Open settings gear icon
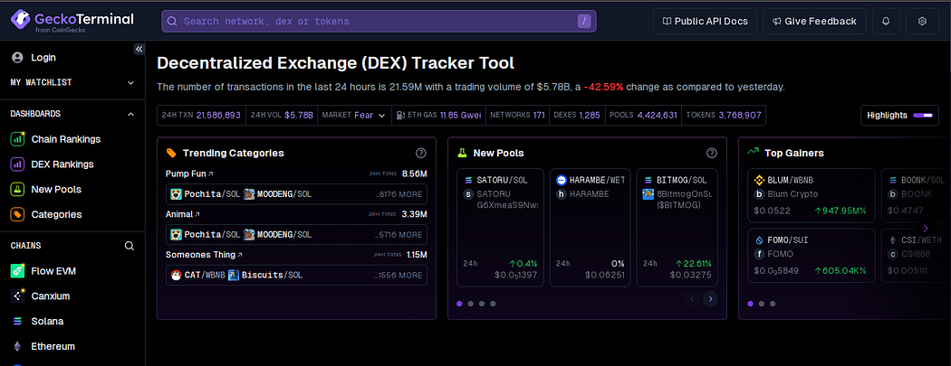Viewport: 951px width, 366px height. [x=923, y=21]
